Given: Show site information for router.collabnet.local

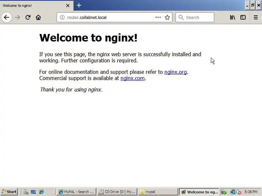Looking at the screenshot, I should (x=62, y=17).
